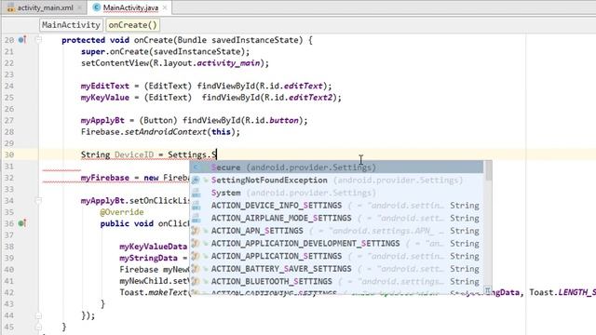Choose the Secure completion suggestion
596x335 pixels.
(x=336, y=167)
